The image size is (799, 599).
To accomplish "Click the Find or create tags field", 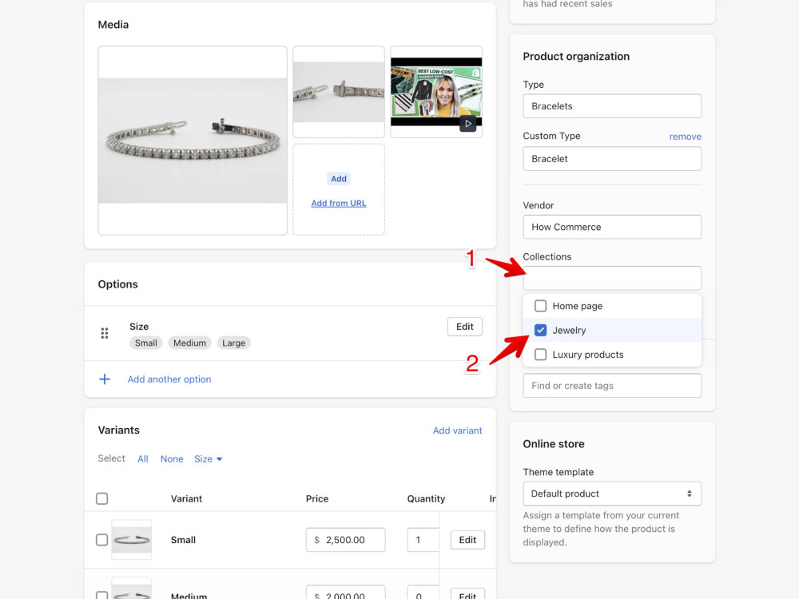I will [x=612, y=386].
